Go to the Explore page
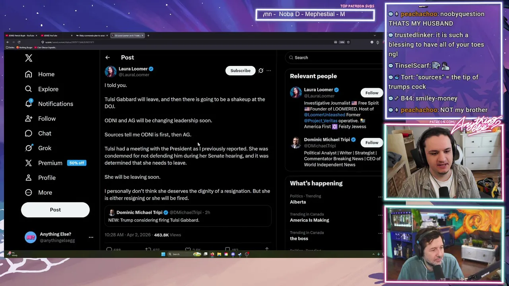The height and width of the screenshot is (286, 509). (42, 89)
